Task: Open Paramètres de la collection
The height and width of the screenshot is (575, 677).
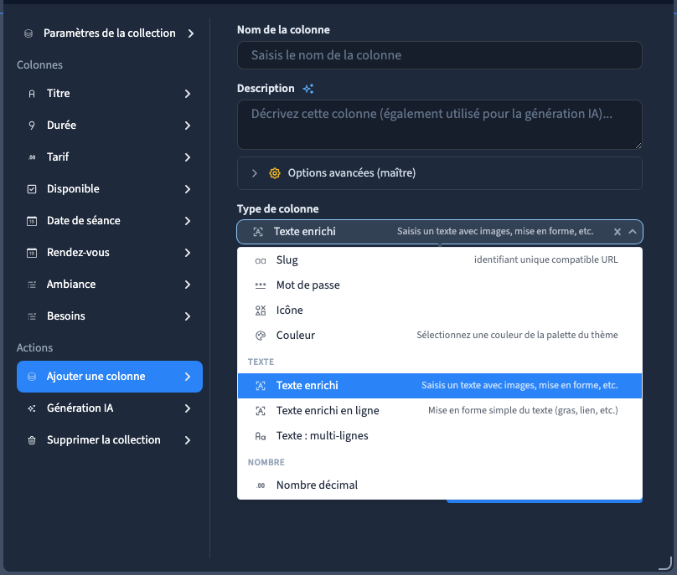Action: pyautogui.click(x=110, y=33)
